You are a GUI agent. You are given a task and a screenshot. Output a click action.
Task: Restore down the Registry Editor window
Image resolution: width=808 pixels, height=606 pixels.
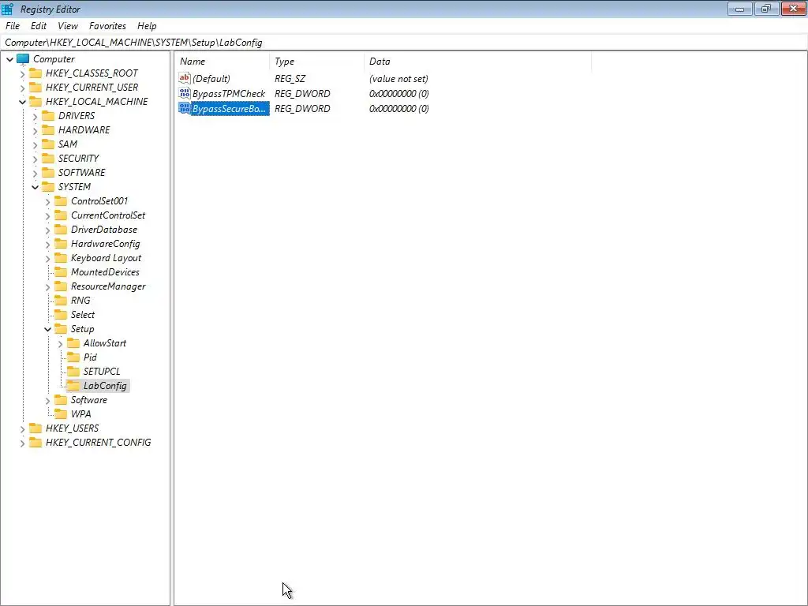pyautogui.click(x=766, y=9)
